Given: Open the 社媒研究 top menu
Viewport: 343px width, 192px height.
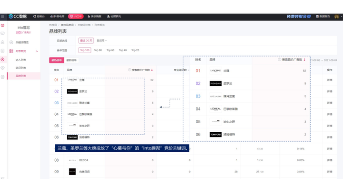Looking at the screenshot, I should pyautogui.click(x=114, y=16).
